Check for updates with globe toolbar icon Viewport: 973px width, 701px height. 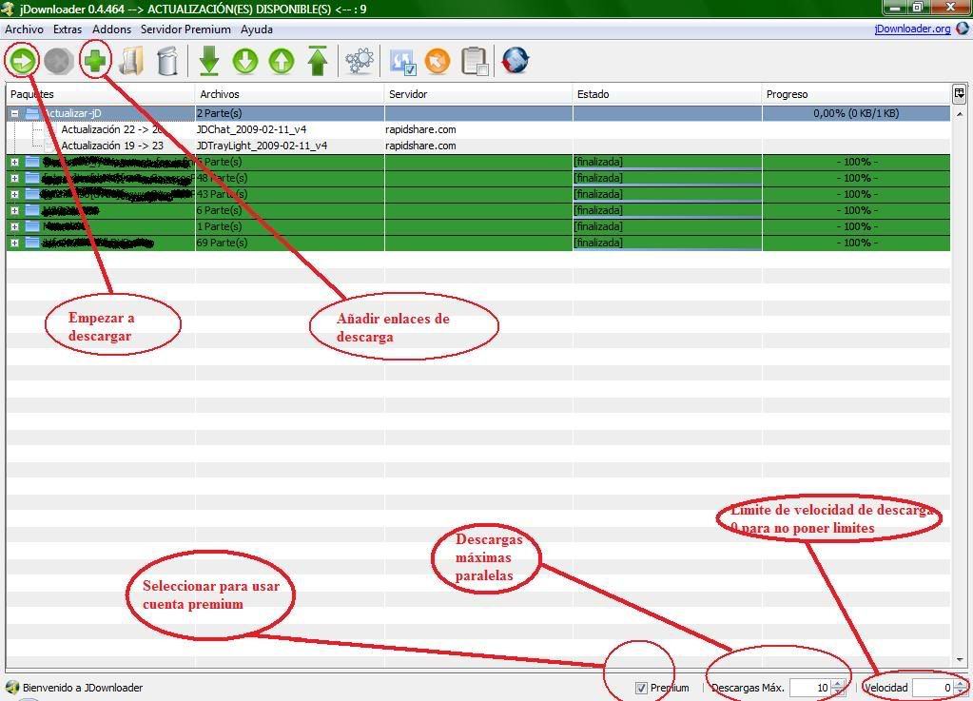click(x=516, y=61)
